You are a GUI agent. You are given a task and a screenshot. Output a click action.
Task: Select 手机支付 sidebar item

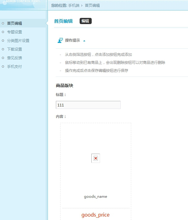click(15, 67)
